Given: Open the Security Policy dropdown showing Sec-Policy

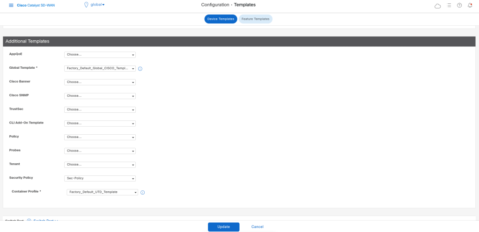Looking at the screenshot, I should click(x=100, y=178).
